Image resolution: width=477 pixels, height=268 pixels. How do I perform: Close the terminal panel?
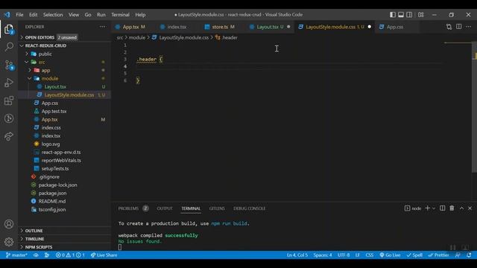pyautogui.click(x=470, y=208)
